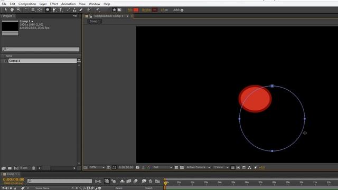
Task: Open the Layer menu
Action: point(43,4)
